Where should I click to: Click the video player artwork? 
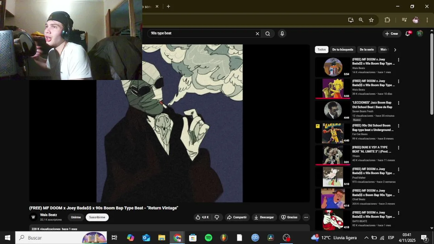click(x=170, y=123)
